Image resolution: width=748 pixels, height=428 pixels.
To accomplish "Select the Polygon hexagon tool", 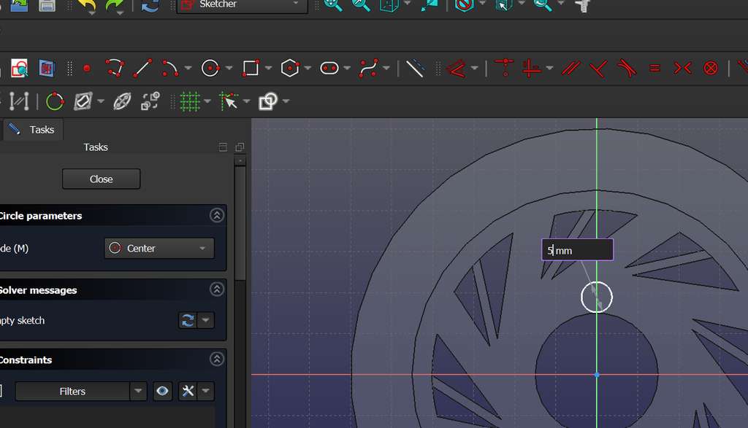I will (x=289, y=69).
